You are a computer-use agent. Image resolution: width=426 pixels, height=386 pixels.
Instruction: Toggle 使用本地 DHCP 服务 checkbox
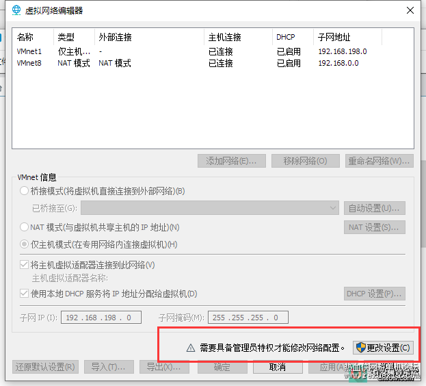[24, 294]
